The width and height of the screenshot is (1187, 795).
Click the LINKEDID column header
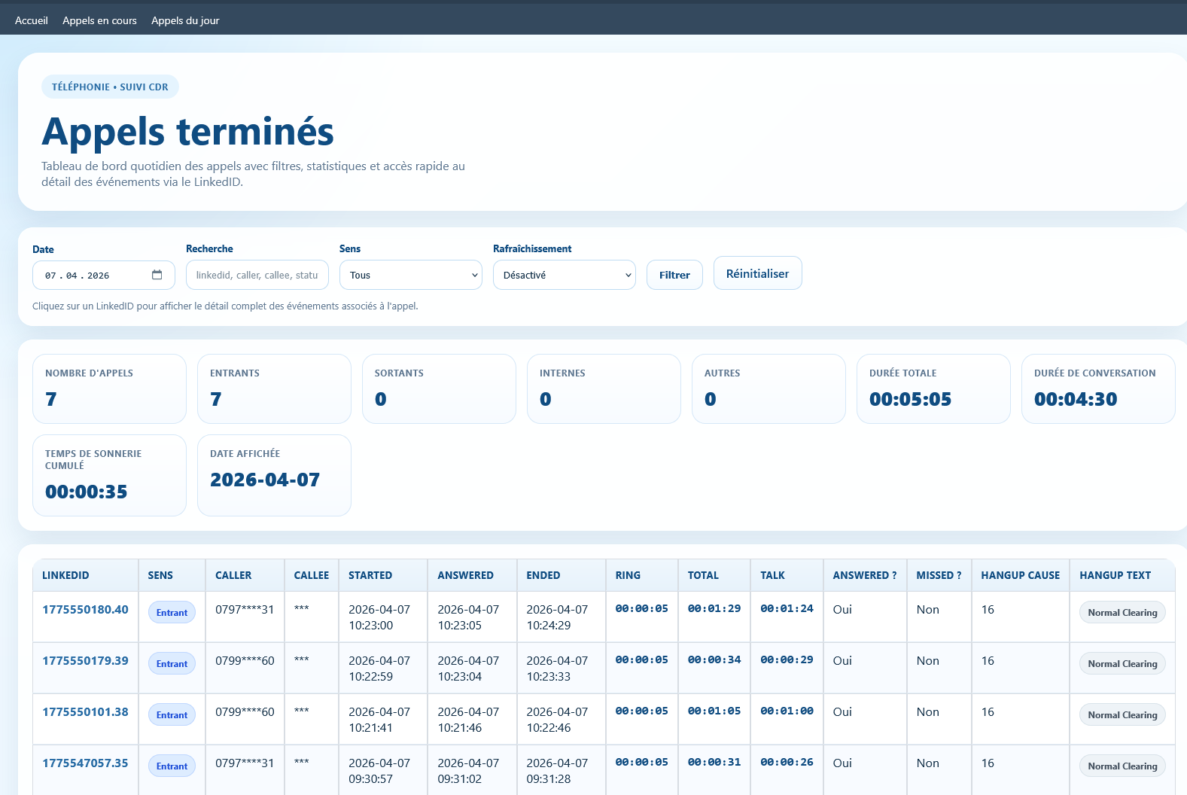[86, 575]
